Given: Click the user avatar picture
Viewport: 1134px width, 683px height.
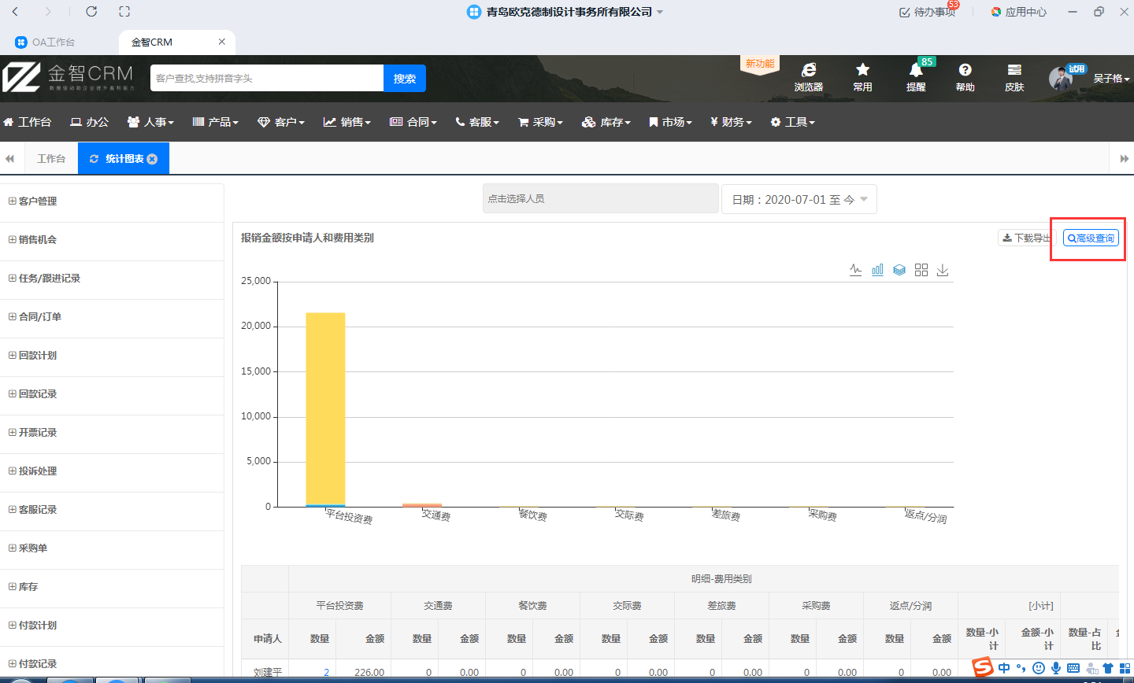Looking at the screenshot, I should click(x=1061, y=79).
